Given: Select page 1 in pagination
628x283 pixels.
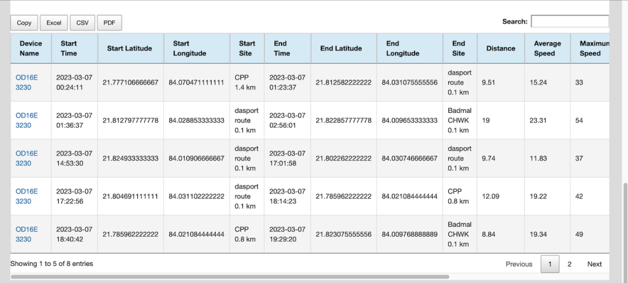Looking at the screenshot, I should click(x=549, y=264).
